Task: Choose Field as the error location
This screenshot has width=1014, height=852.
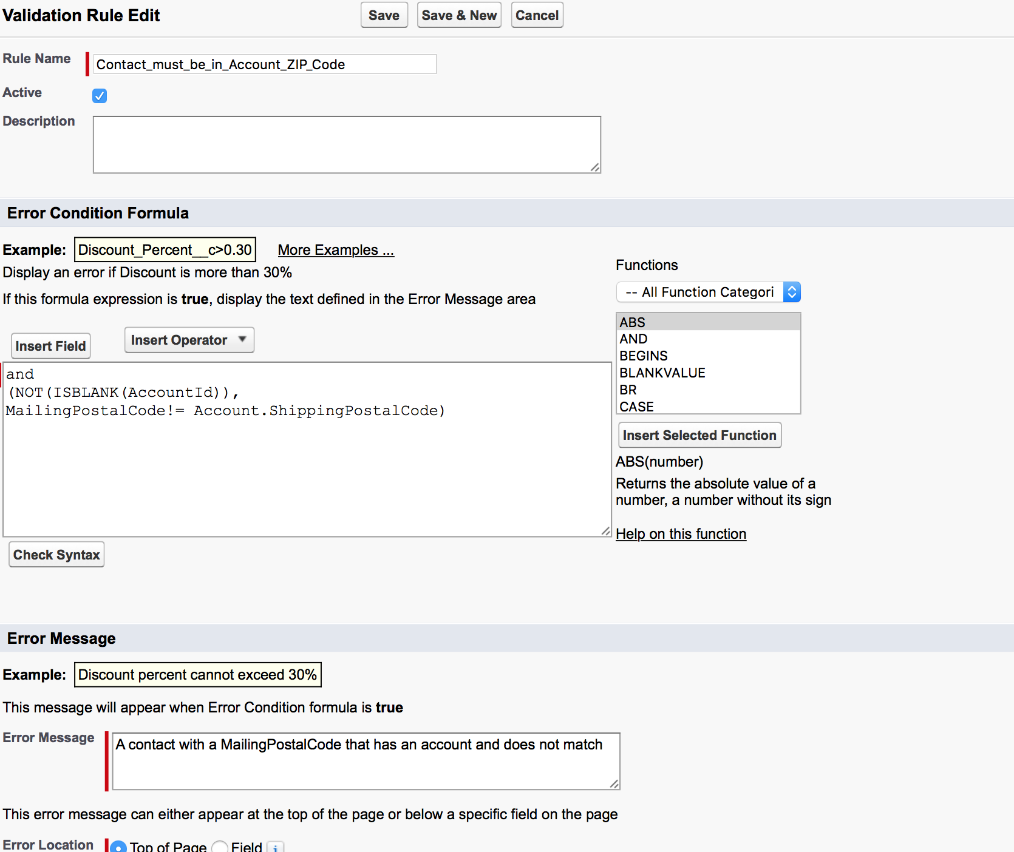Action: pyautogui.click(x=220, y=847)
